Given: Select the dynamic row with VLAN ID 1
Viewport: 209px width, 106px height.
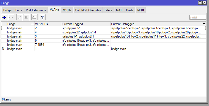Looking at the screenshot, I should click(x=104, y=49).
